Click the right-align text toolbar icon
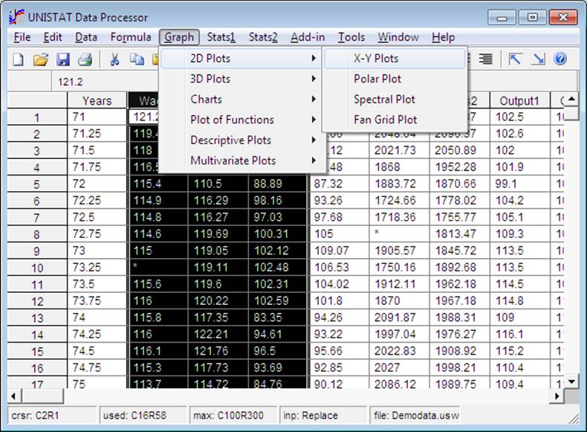This screenshot has width=587, height=432. click(x=486, y=59)
